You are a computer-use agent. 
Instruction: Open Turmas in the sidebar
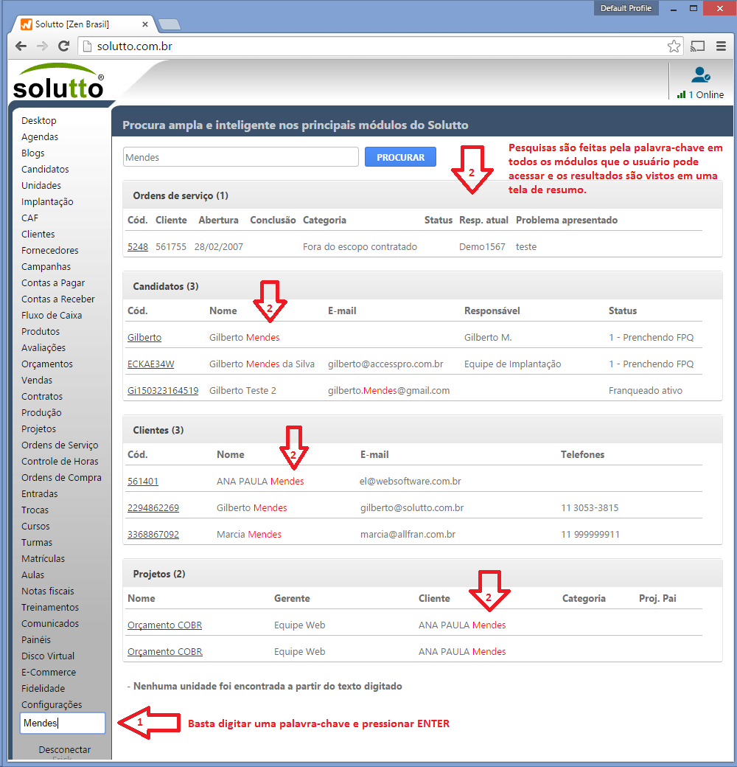[36, 542]
